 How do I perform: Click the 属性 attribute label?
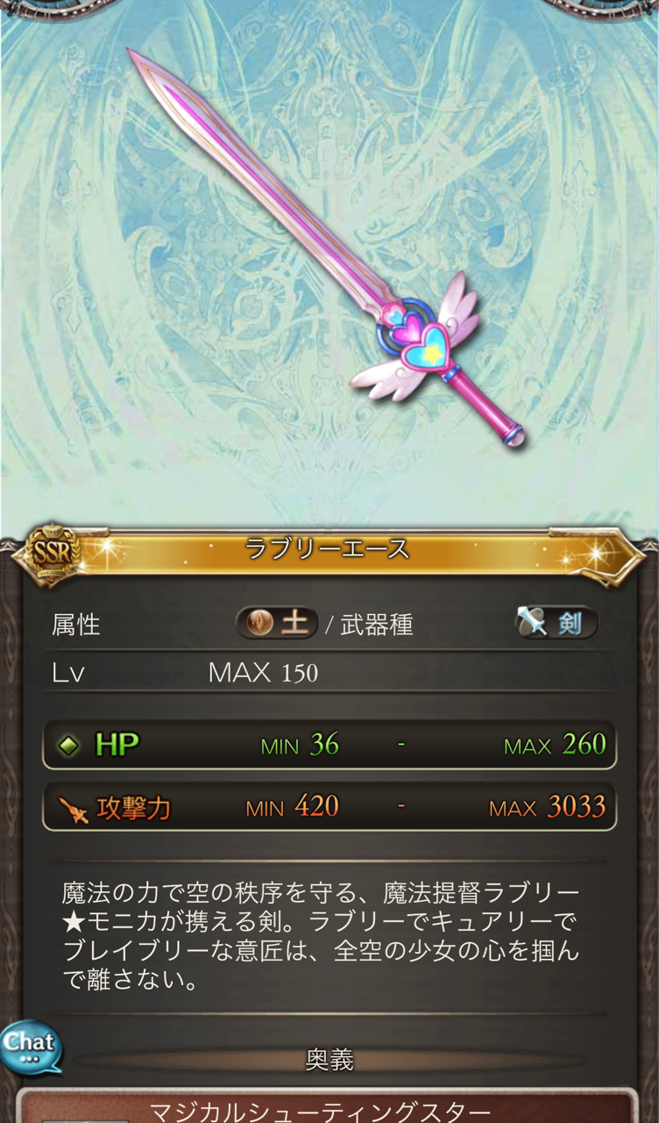[76, 625]
